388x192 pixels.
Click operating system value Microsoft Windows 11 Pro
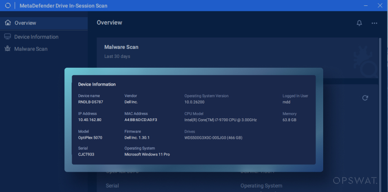[x=147, y=155]
